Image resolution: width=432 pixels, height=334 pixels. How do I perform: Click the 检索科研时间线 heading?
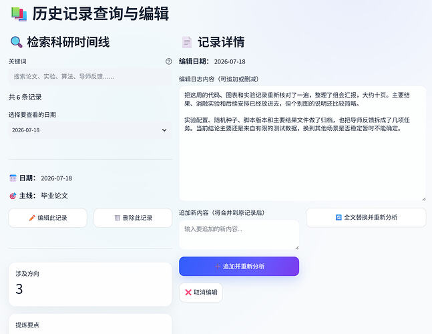click(x=68, y=42)
